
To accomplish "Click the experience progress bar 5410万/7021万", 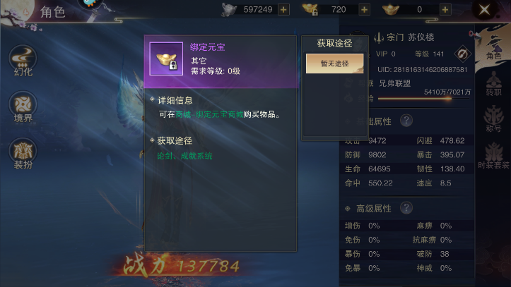I will (423, 98).
